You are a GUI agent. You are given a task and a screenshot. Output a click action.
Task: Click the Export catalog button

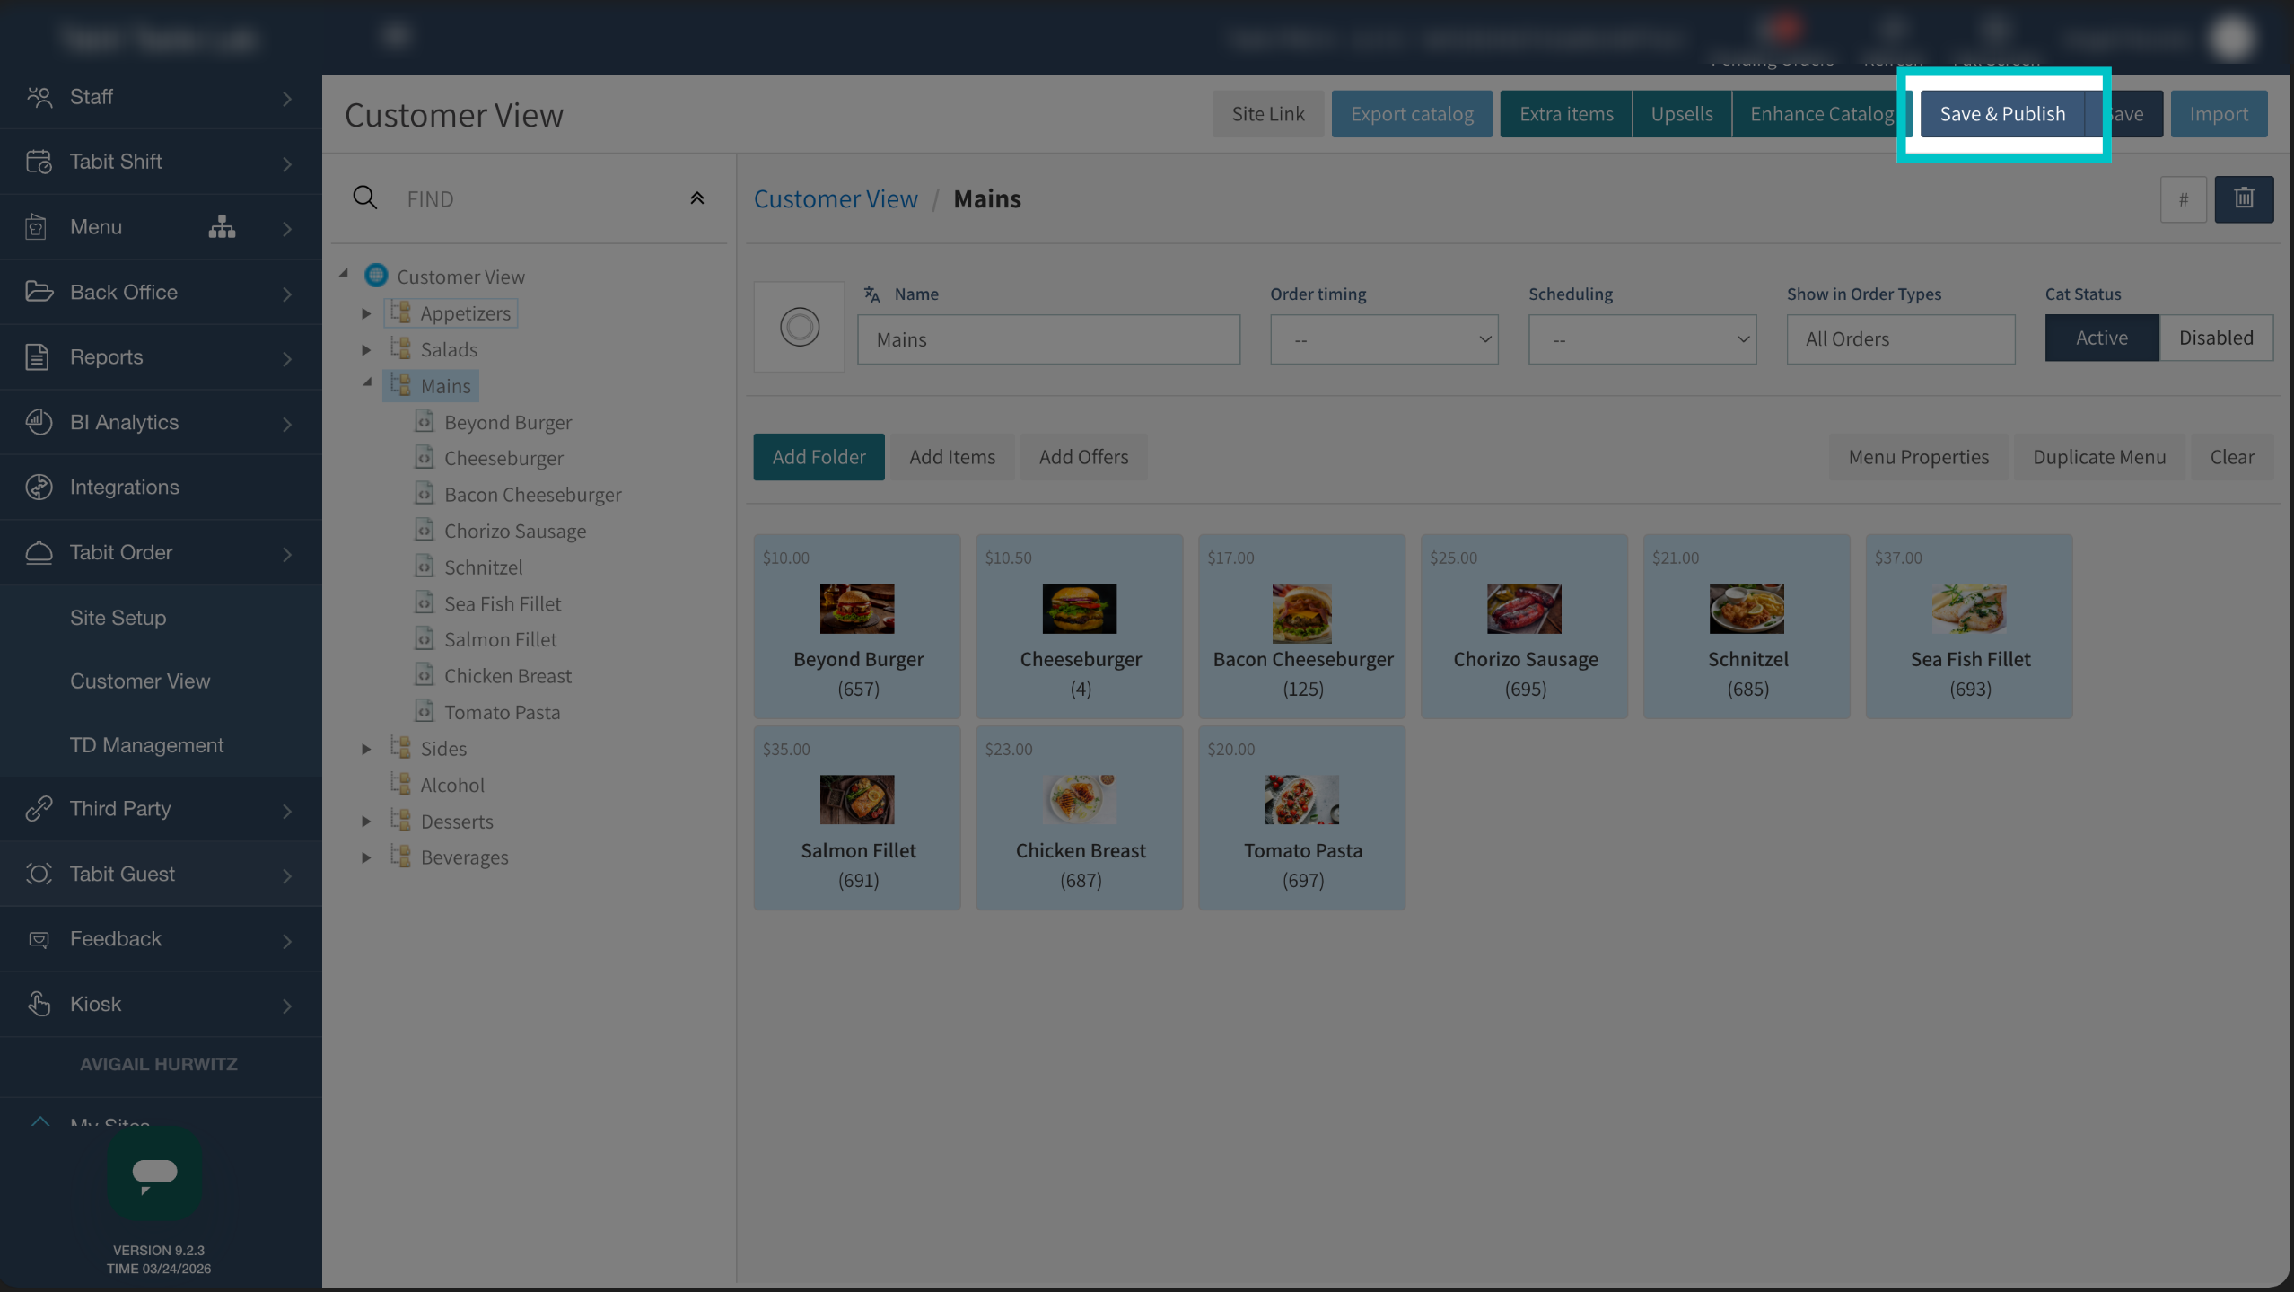[x=1412, y=114]
